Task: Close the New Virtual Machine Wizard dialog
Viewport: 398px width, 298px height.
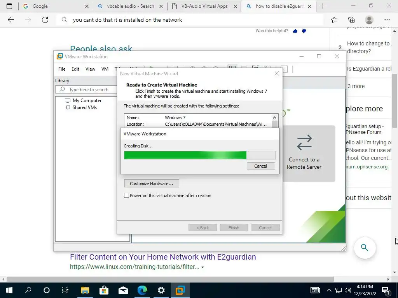Action: [x=277, y=73]
